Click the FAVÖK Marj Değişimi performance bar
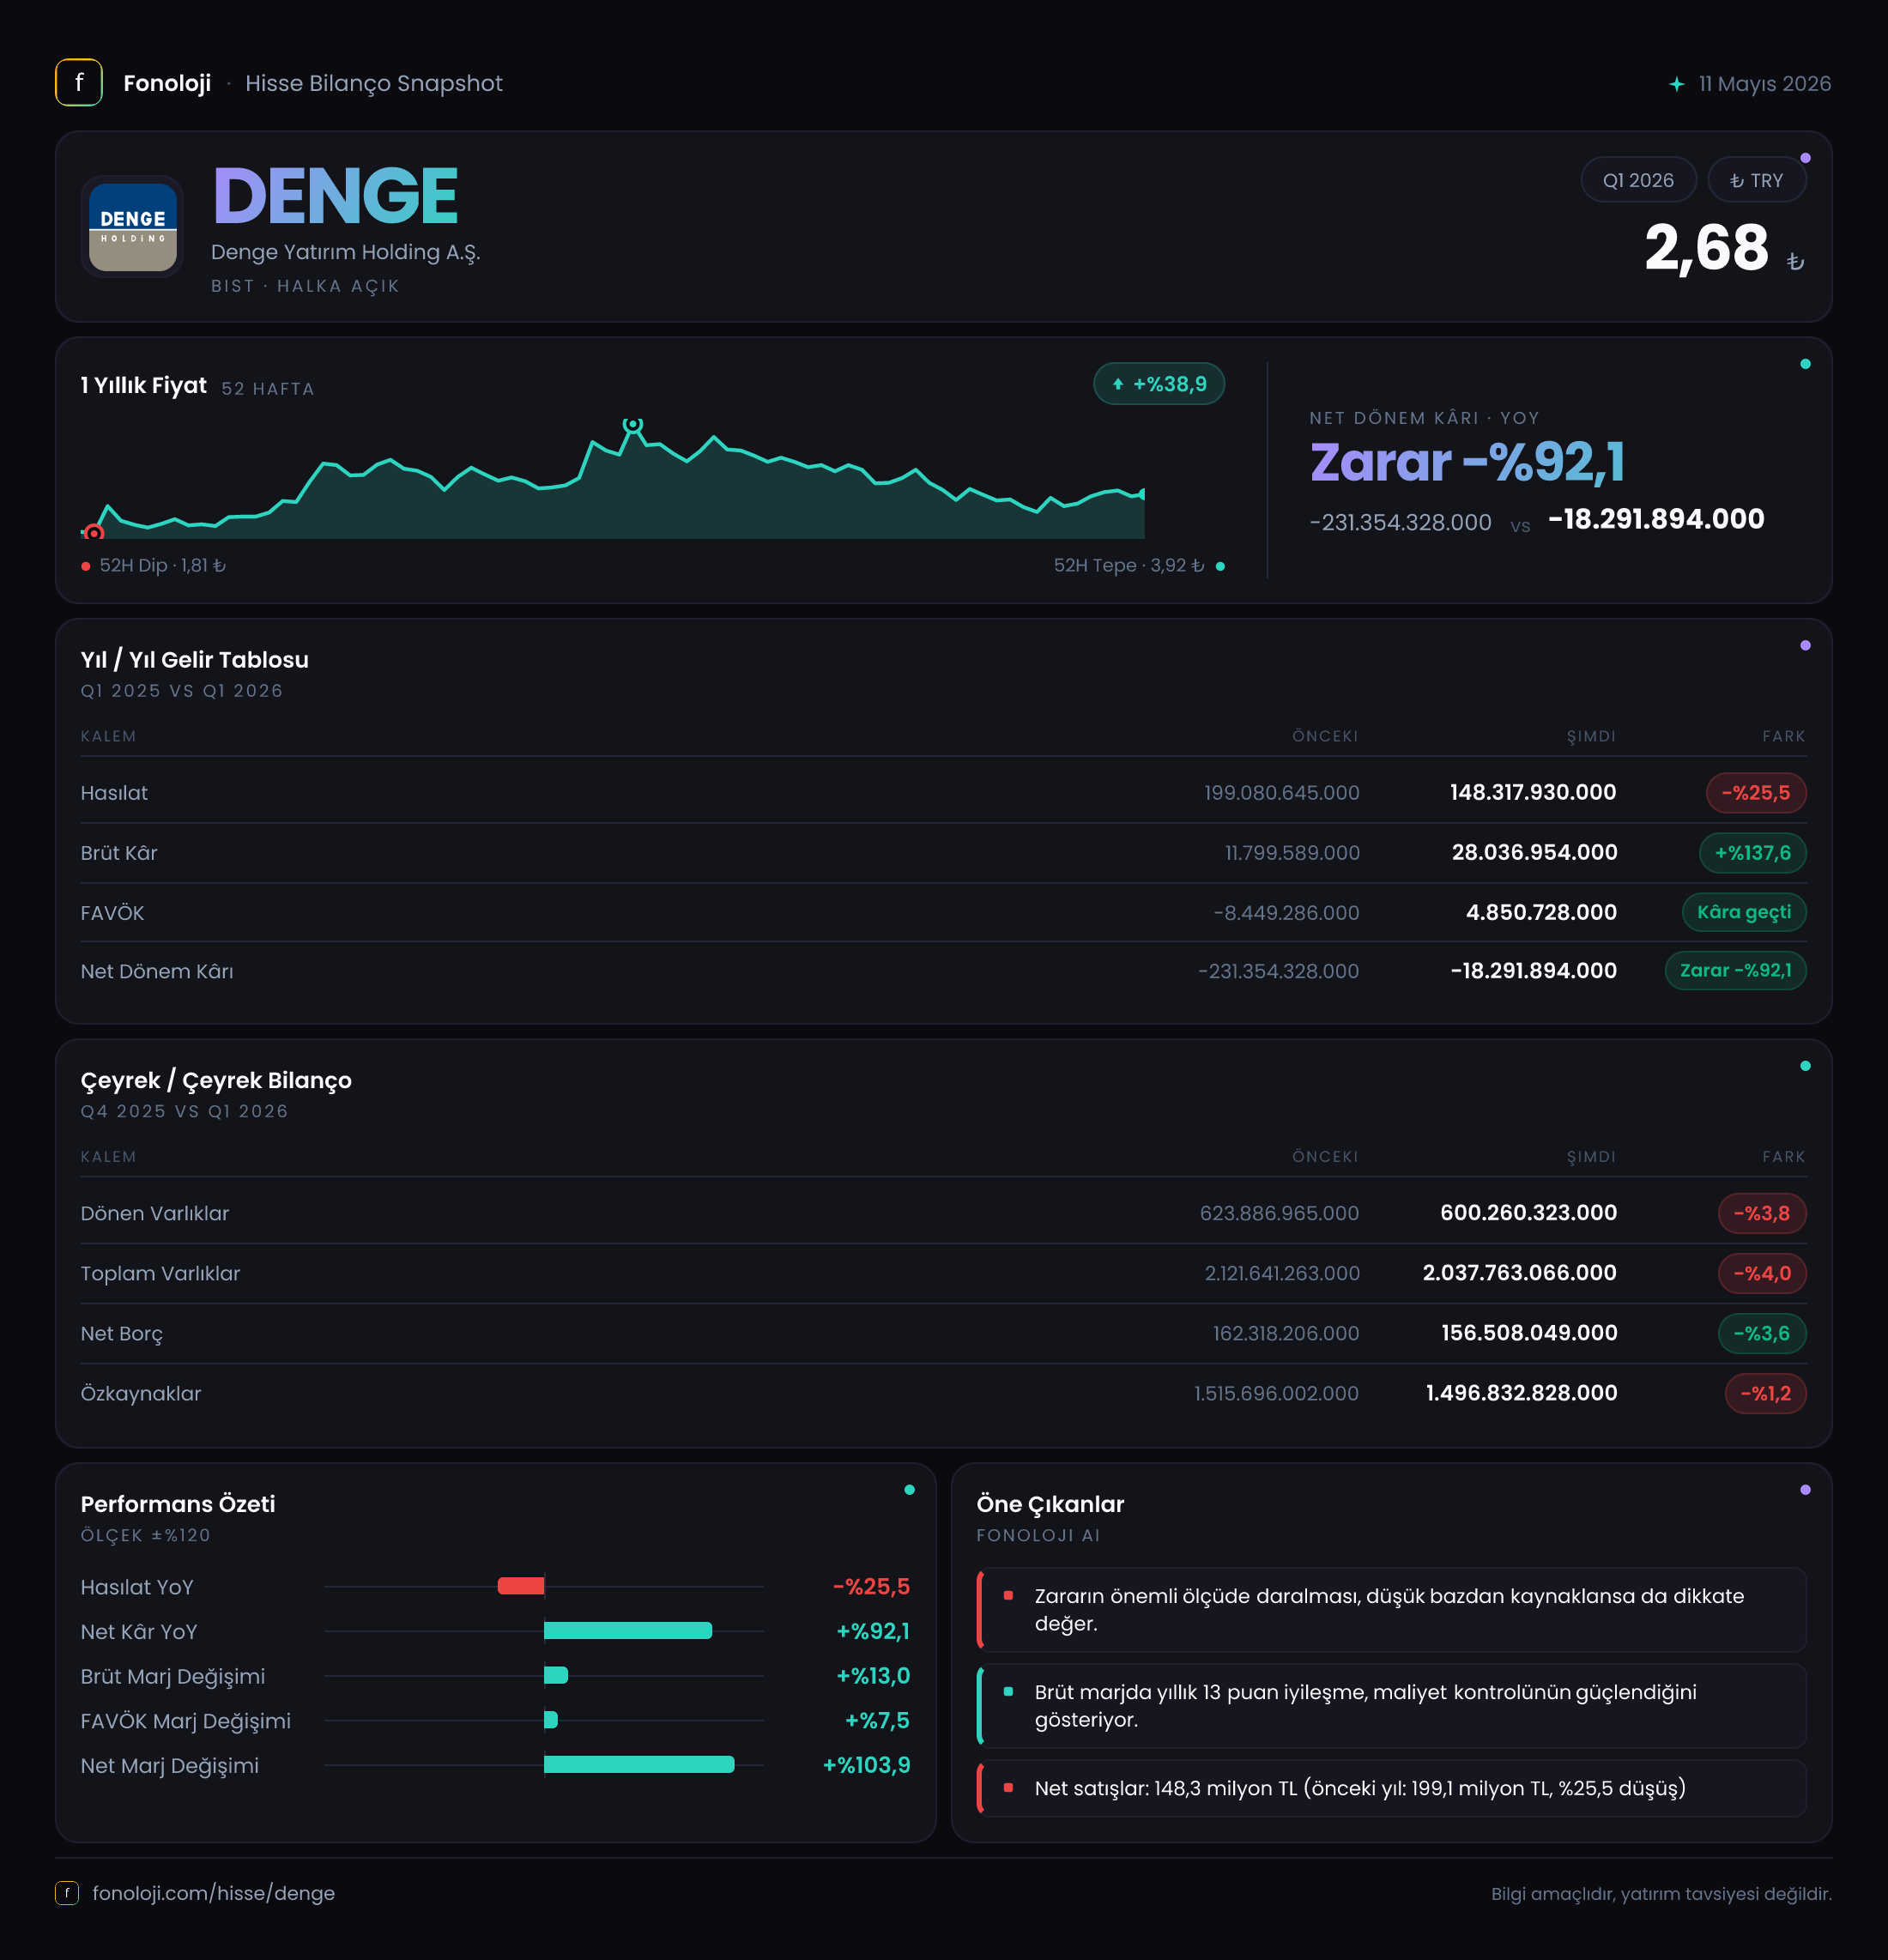 [x=551, y=1720]
